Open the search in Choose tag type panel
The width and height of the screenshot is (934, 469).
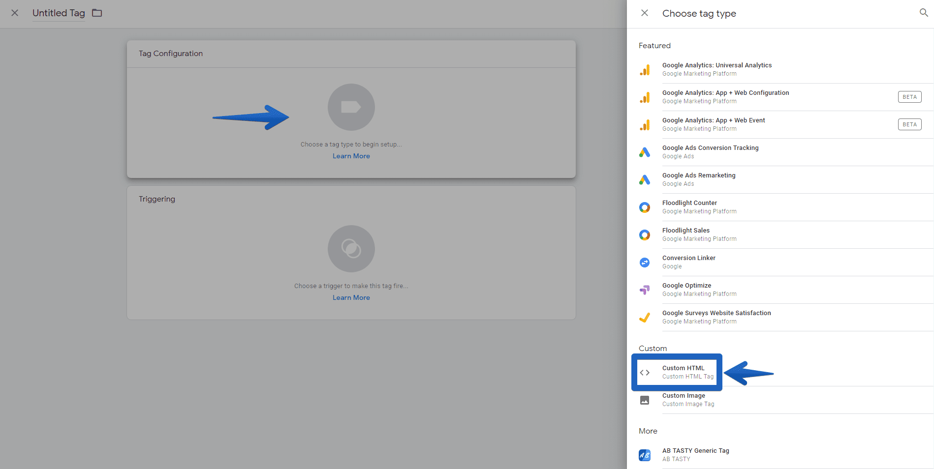pyautogui.click(x=923, y=13)
